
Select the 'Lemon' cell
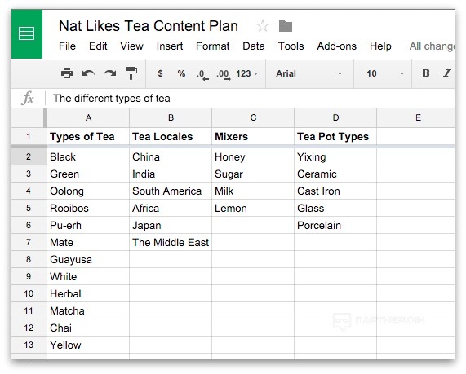tap(253, 208)
